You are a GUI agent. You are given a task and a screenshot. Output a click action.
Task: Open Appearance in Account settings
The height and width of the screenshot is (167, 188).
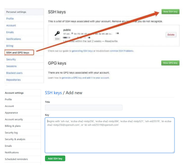point(11,113)
